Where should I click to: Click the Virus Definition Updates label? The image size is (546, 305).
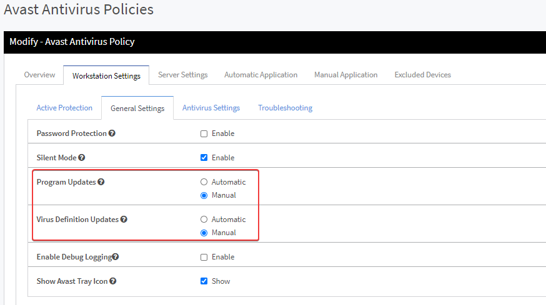pyautogui.click(x=77, y=220)
